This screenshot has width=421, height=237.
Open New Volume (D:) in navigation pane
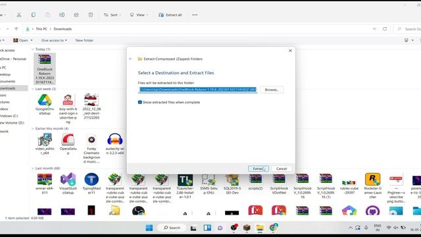click(x=12, y=123)
